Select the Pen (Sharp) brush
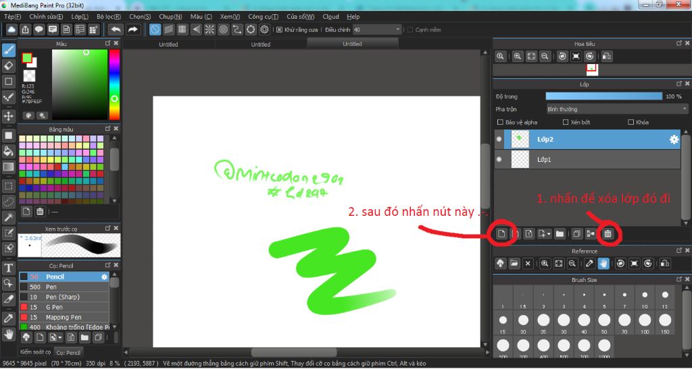 [64, 297]
